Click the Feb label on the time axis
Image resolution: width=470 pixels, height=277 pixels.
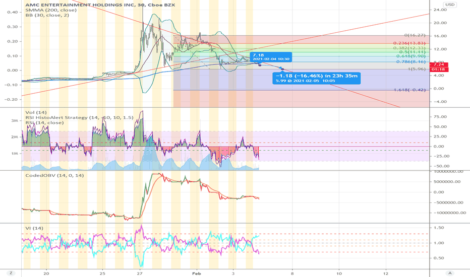click(x=196, y=273)
